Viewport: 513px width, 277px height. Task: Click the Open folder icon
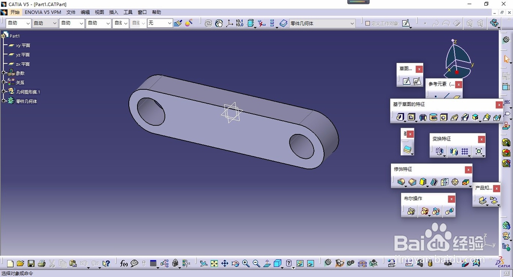point(21,263)
